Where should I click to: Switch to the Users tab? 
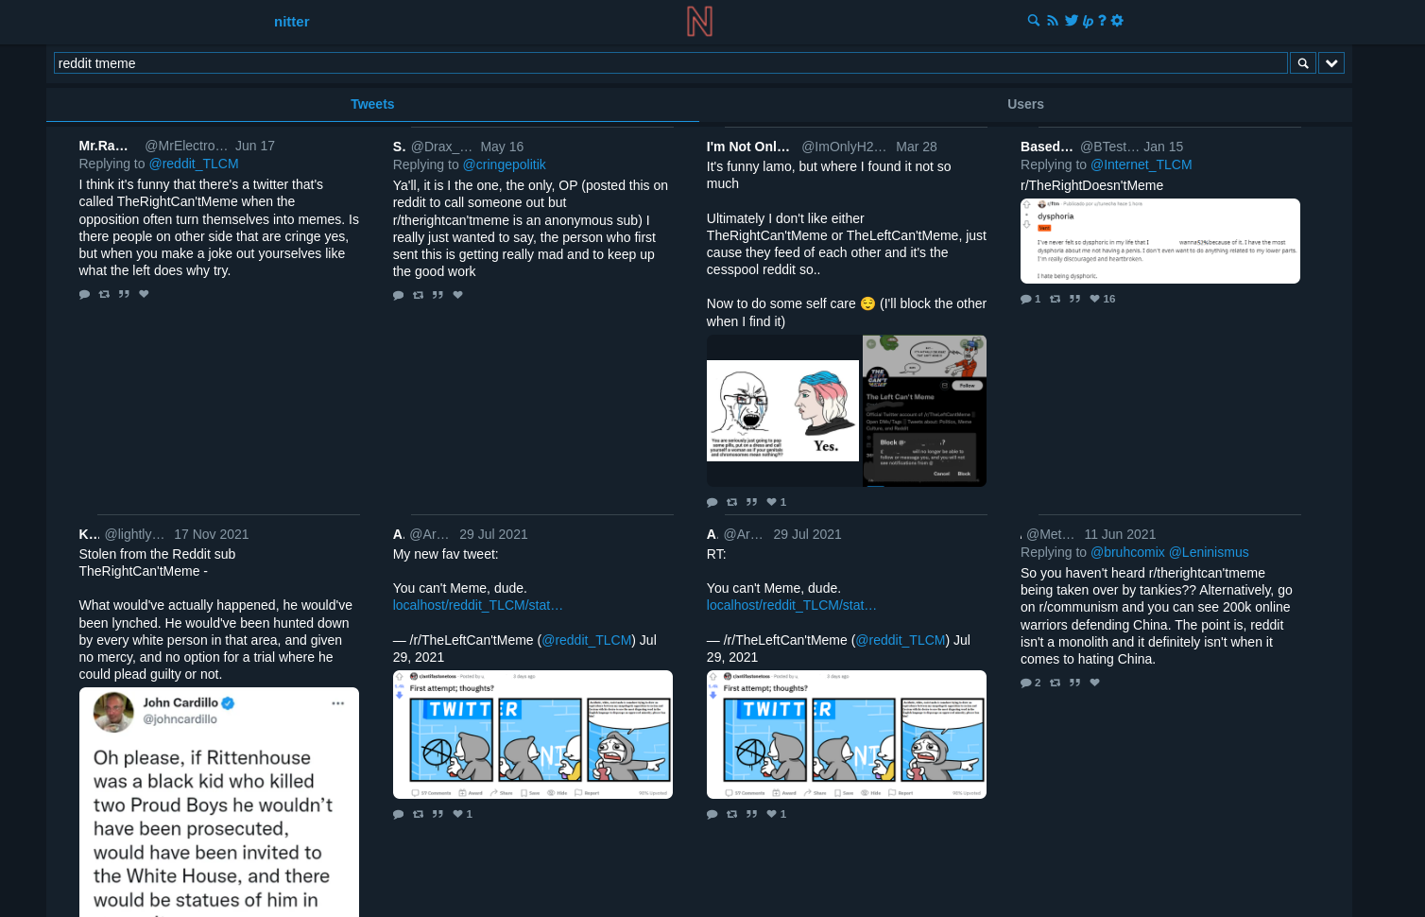point(1025,104)
